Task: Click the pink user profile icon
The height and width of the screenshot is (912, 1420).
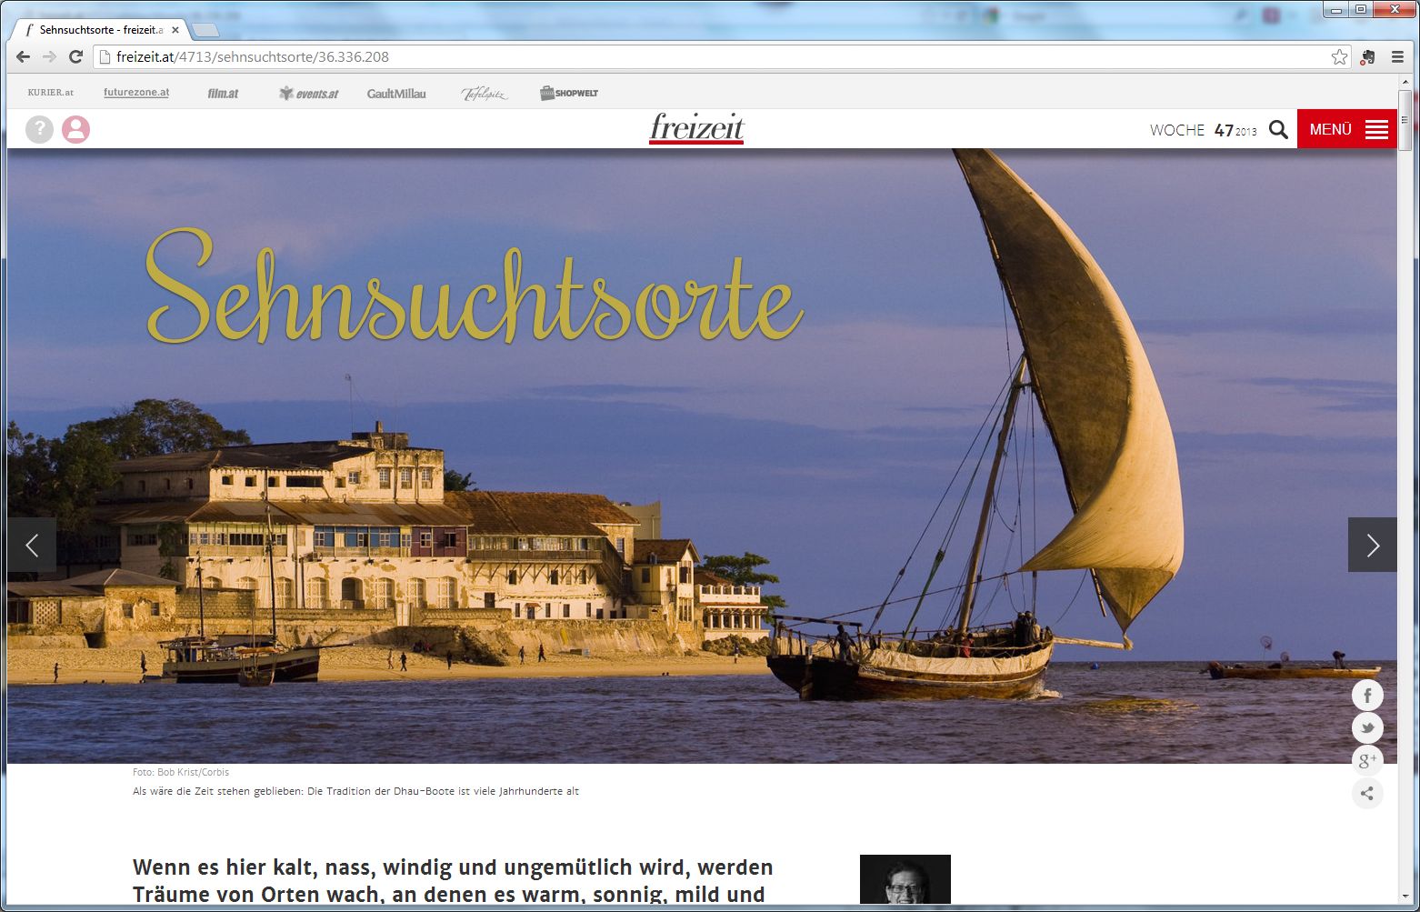Action: point(75,129)
